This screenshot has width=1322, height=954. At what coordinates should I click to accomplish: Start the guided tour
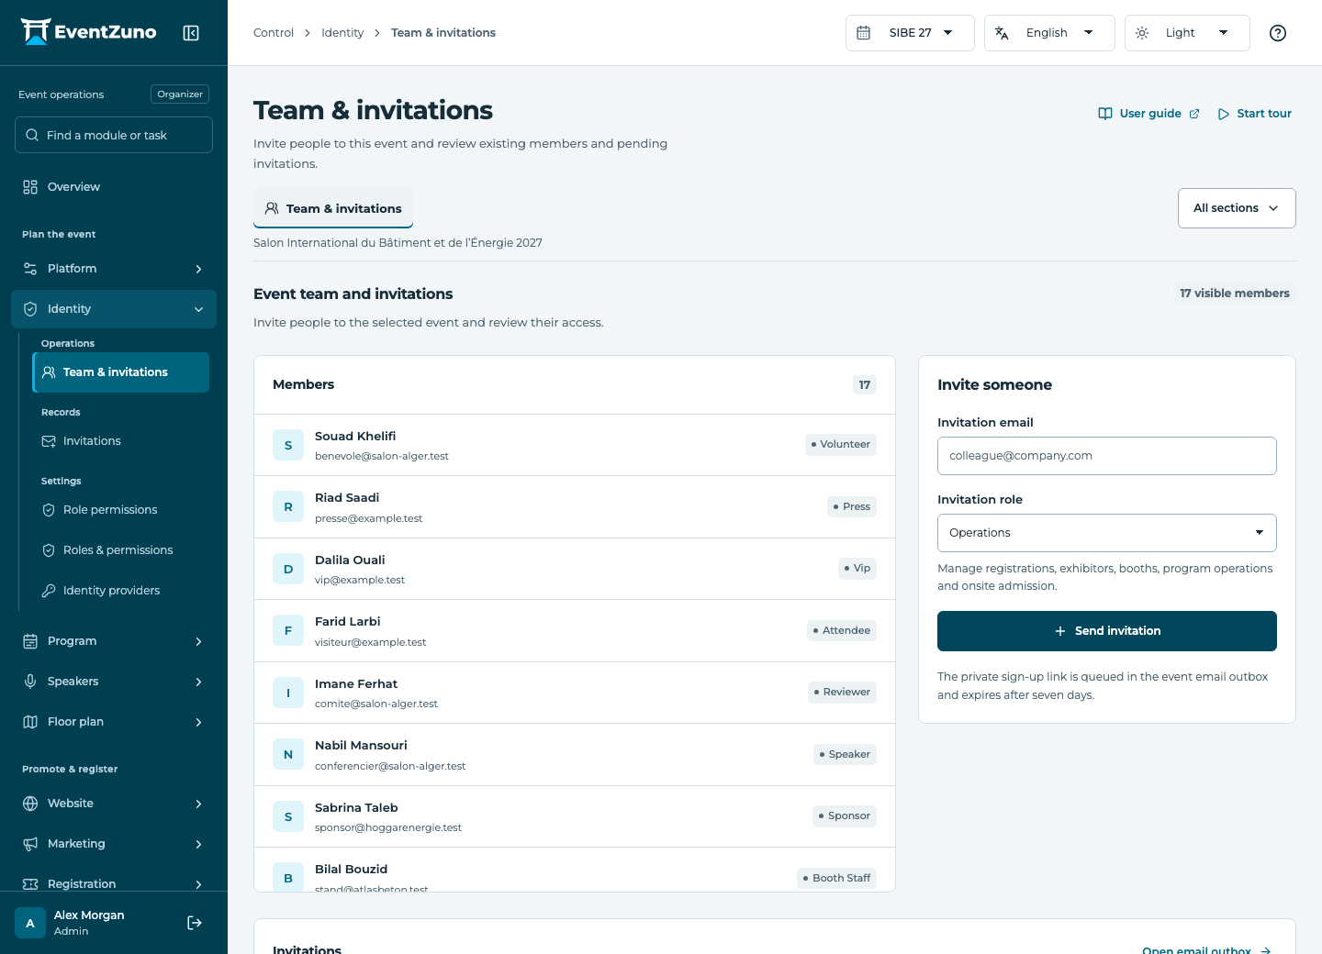point(1254,114)
